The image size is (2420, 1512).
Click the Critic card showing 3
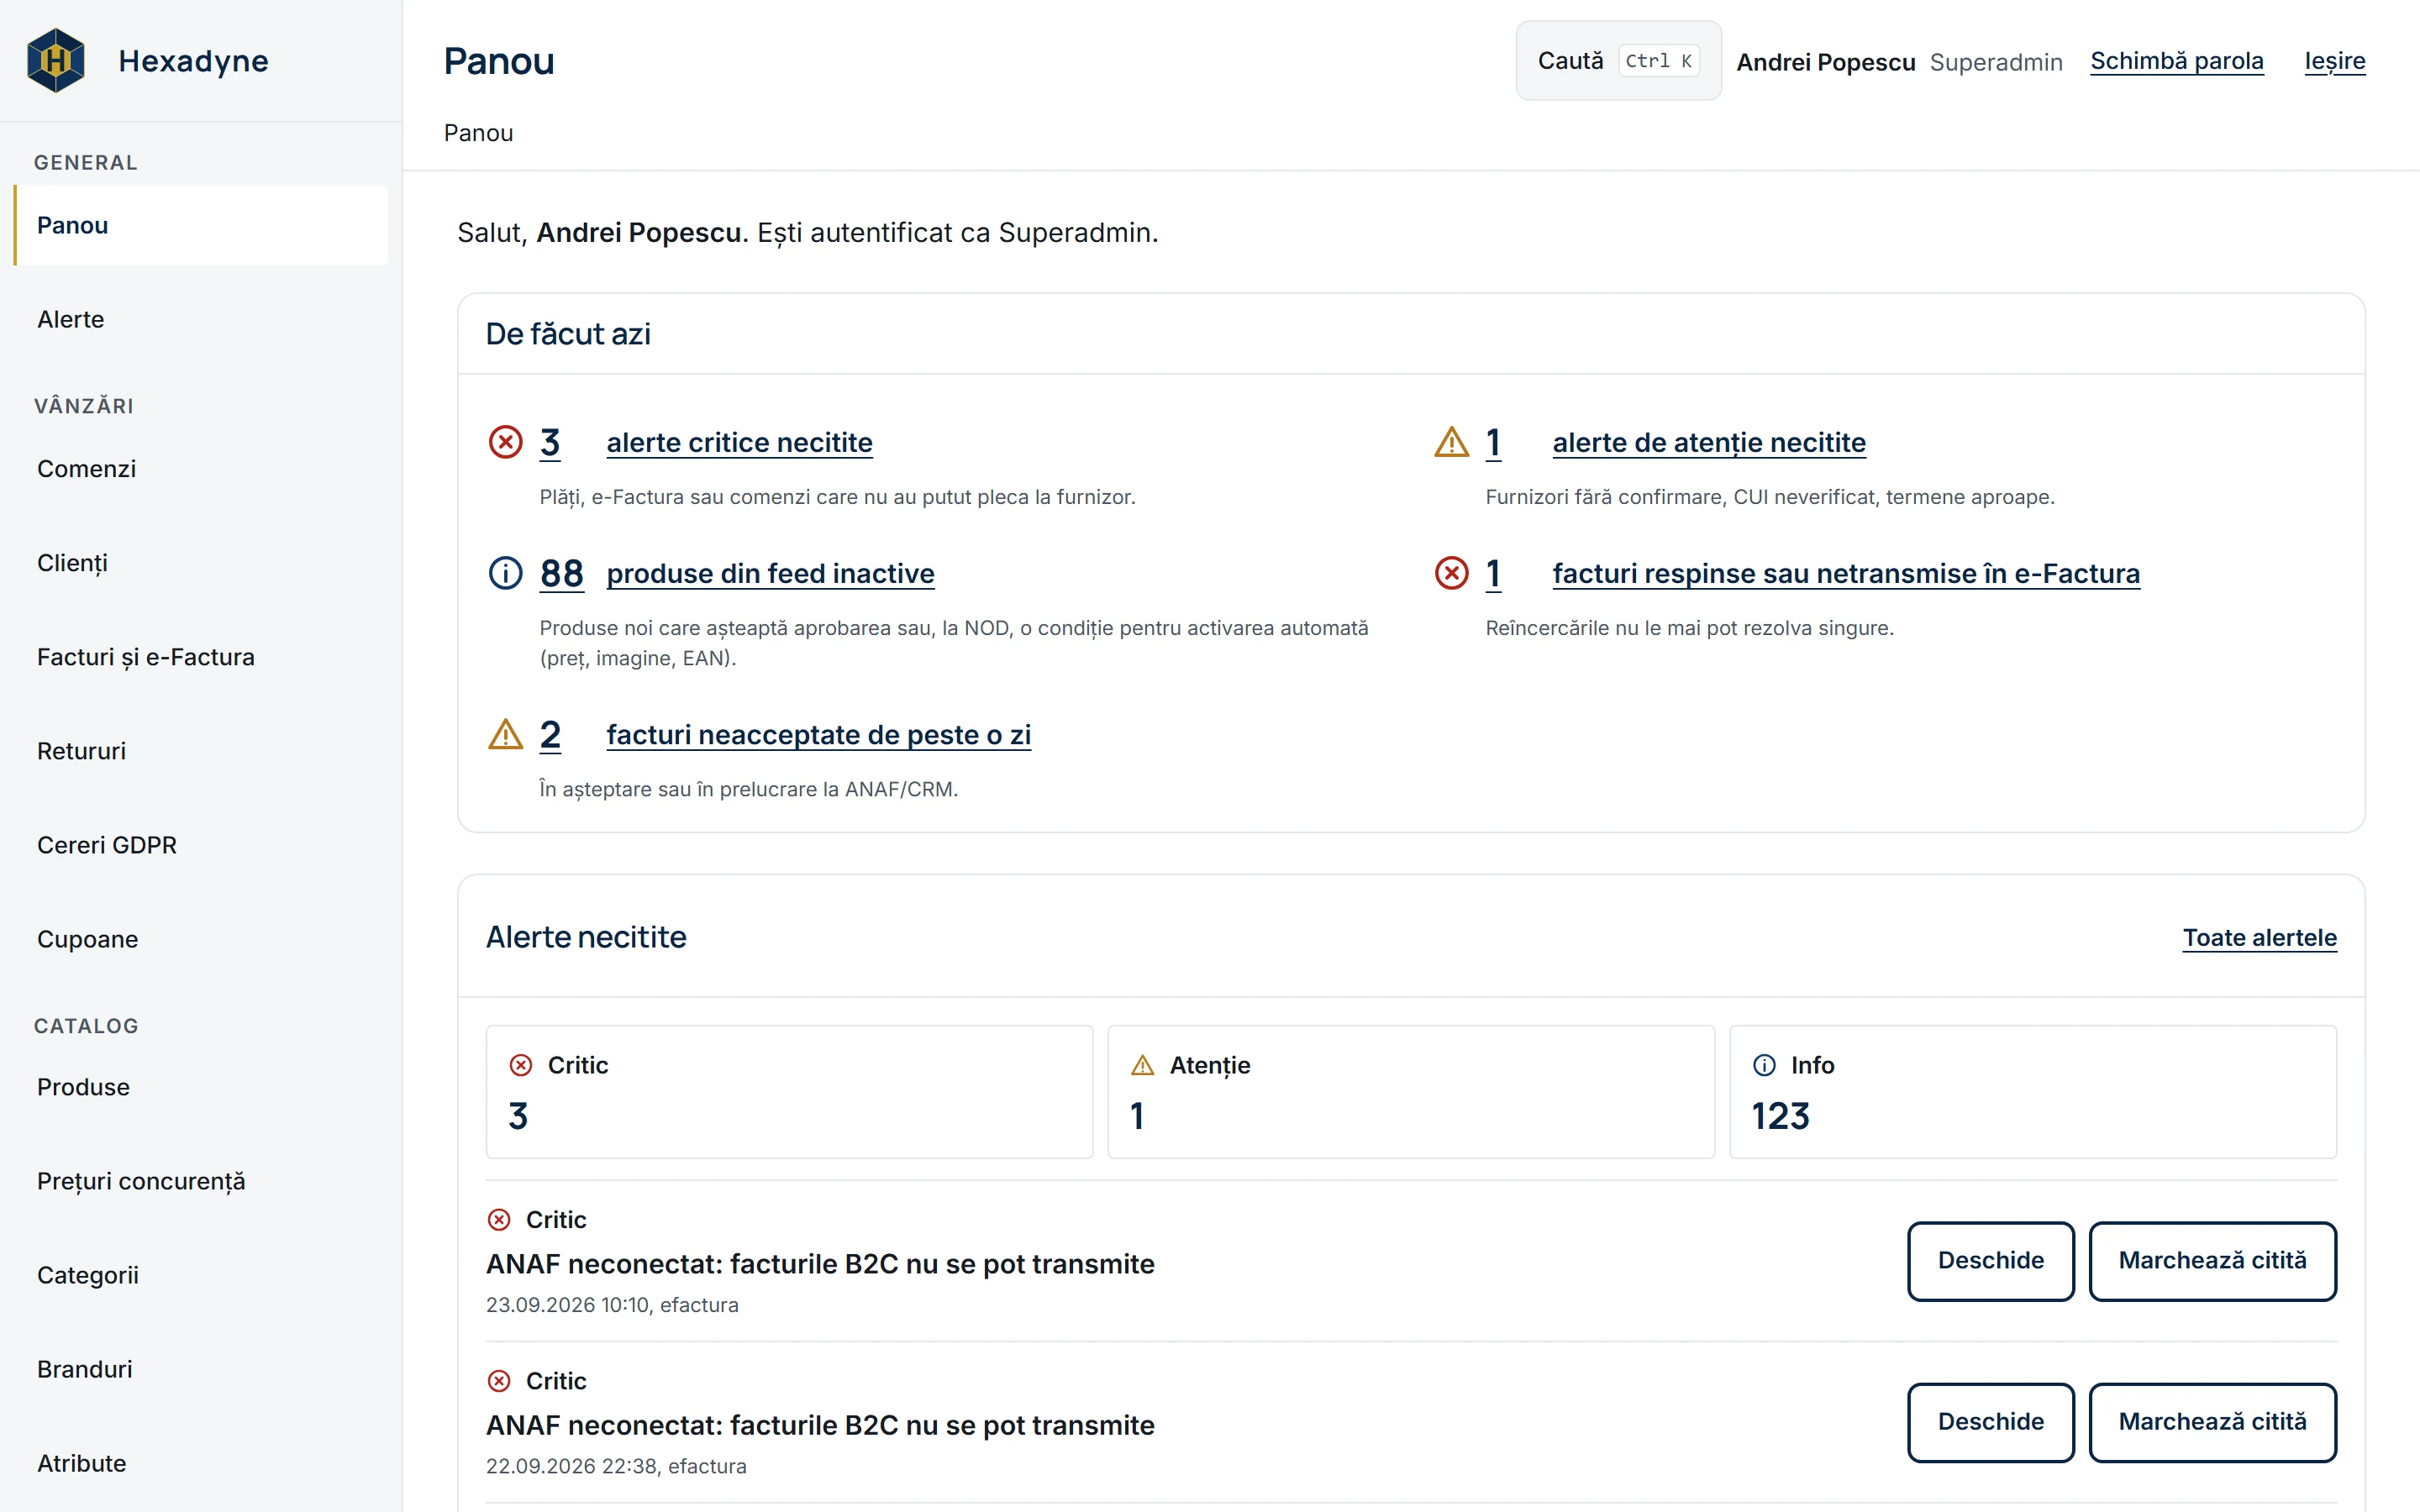click(789, 1091)
